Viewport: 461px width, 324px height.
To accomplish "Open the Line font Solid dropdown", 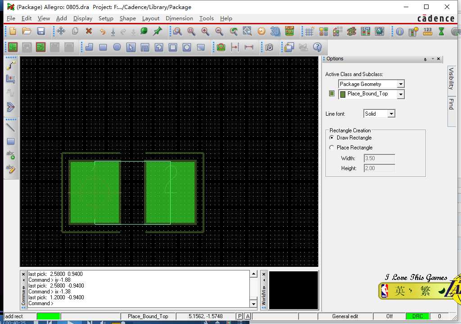I will 391,114.
